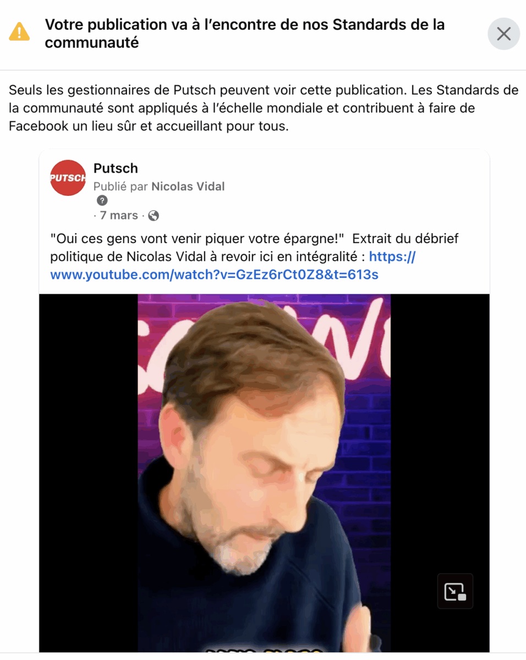This screenshot has width=526, height=660.
Task: Click the question mark help icon
Action: point(102,201)
